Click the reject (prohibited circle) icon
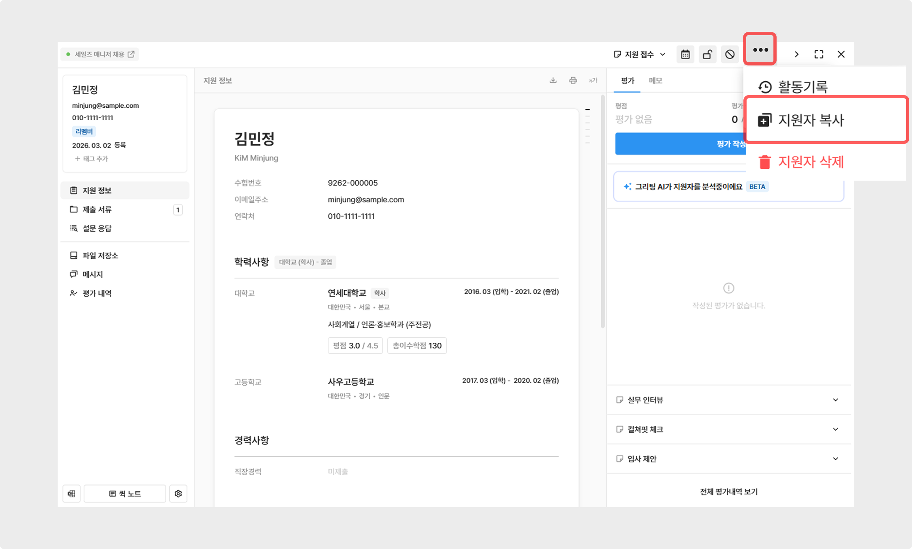This screenshot has width=912, height=549. coord(730,54)
